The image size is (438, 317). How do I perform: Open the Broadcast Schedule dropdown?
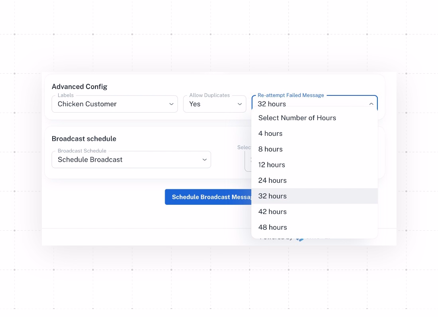point(131,160)
